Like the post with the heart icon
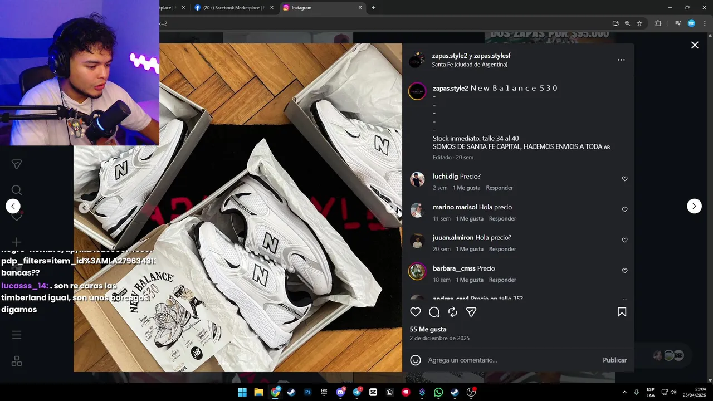713x401 pixels. pyautogui.click(x=416, y=312)
